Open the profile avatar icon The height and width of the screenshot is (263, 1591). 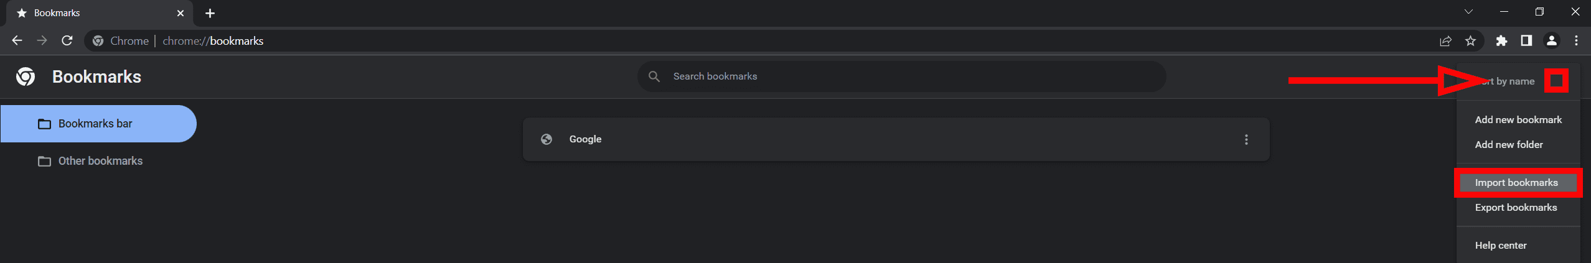click(1551, 40)
